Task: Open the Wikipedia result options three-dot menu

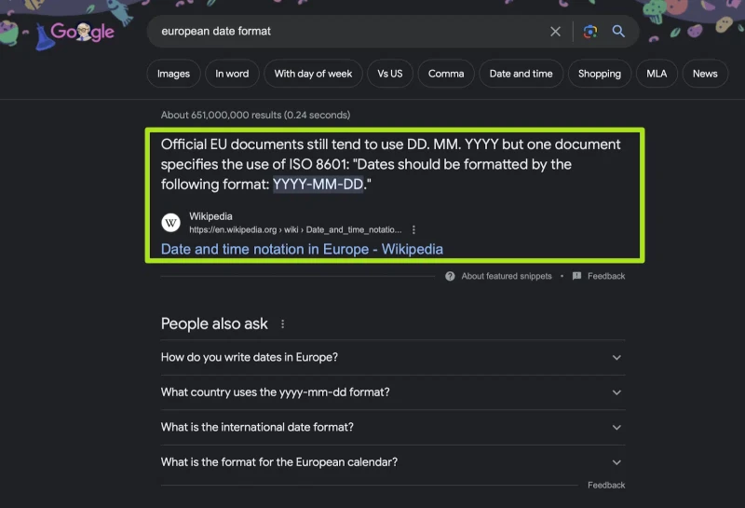Action: (413, 229)
